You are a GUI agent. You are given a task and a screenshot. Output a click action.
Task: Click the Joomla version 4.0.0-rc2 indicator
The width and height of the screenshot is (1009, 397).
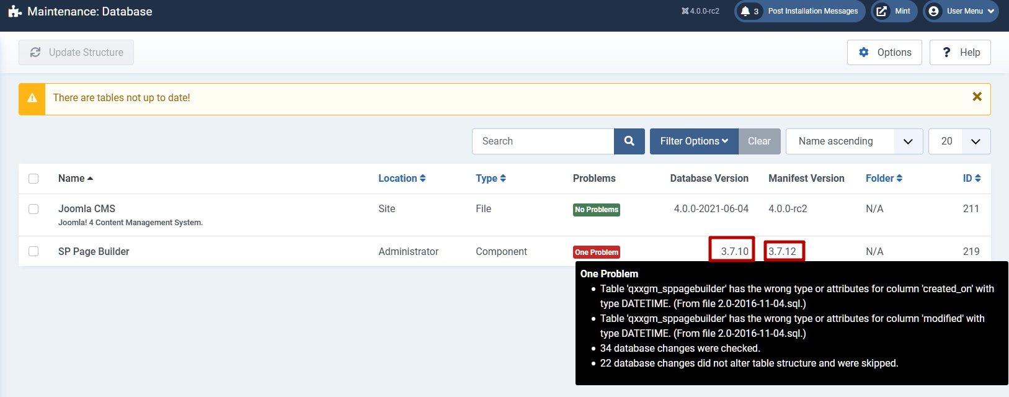(x=700, y=11)
